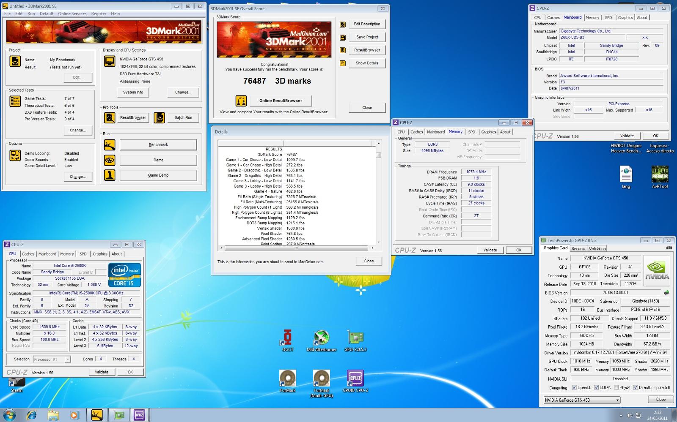677x422 pixels.
Task: Click the Batch Run icon in Pro Tools
Action: point(159,117)
